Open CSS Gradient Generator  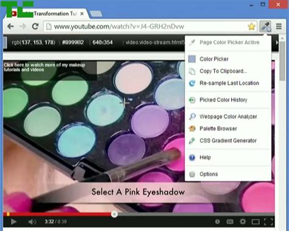pos(228,141)
